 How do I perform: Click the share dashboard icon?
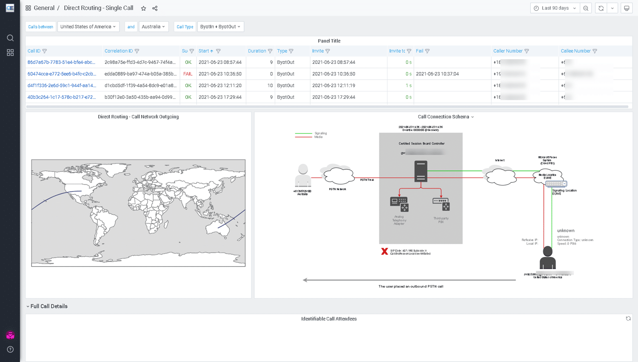pos(155,9)
